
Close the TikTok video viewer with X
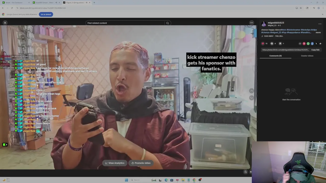(x=5, y=23)
